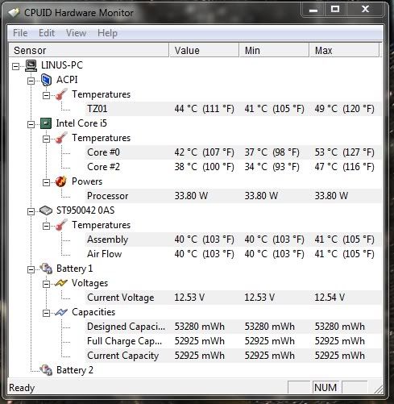Click the Sensor column header
Viewport: 394px width, 404px height.
[x=89, y=50]
